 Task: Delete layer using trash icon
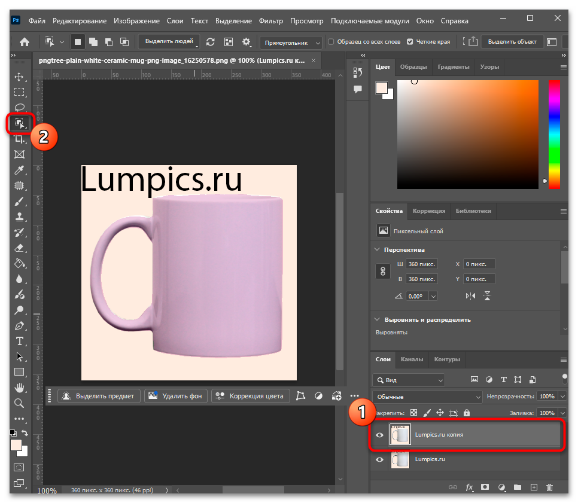click(x=549, y=487)
